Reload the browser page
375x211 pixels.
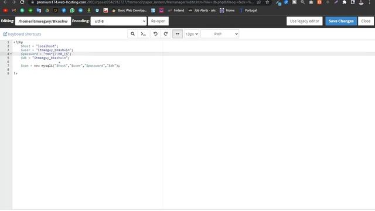point(22,2)
